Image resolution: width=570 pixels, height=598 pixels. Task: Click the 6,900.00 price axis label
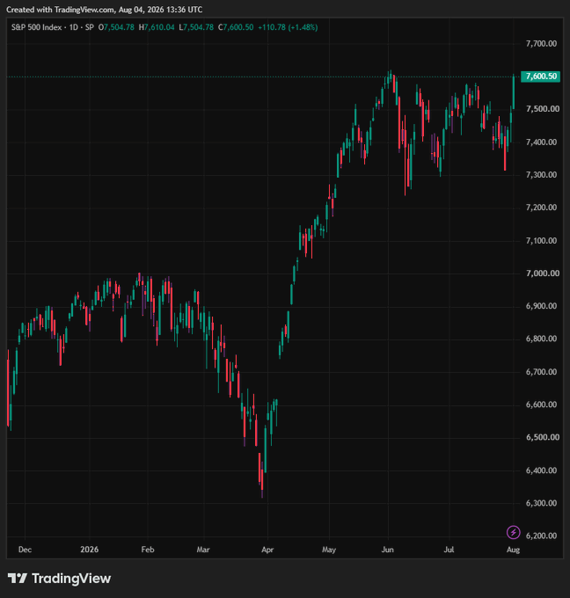coord(541,306)
